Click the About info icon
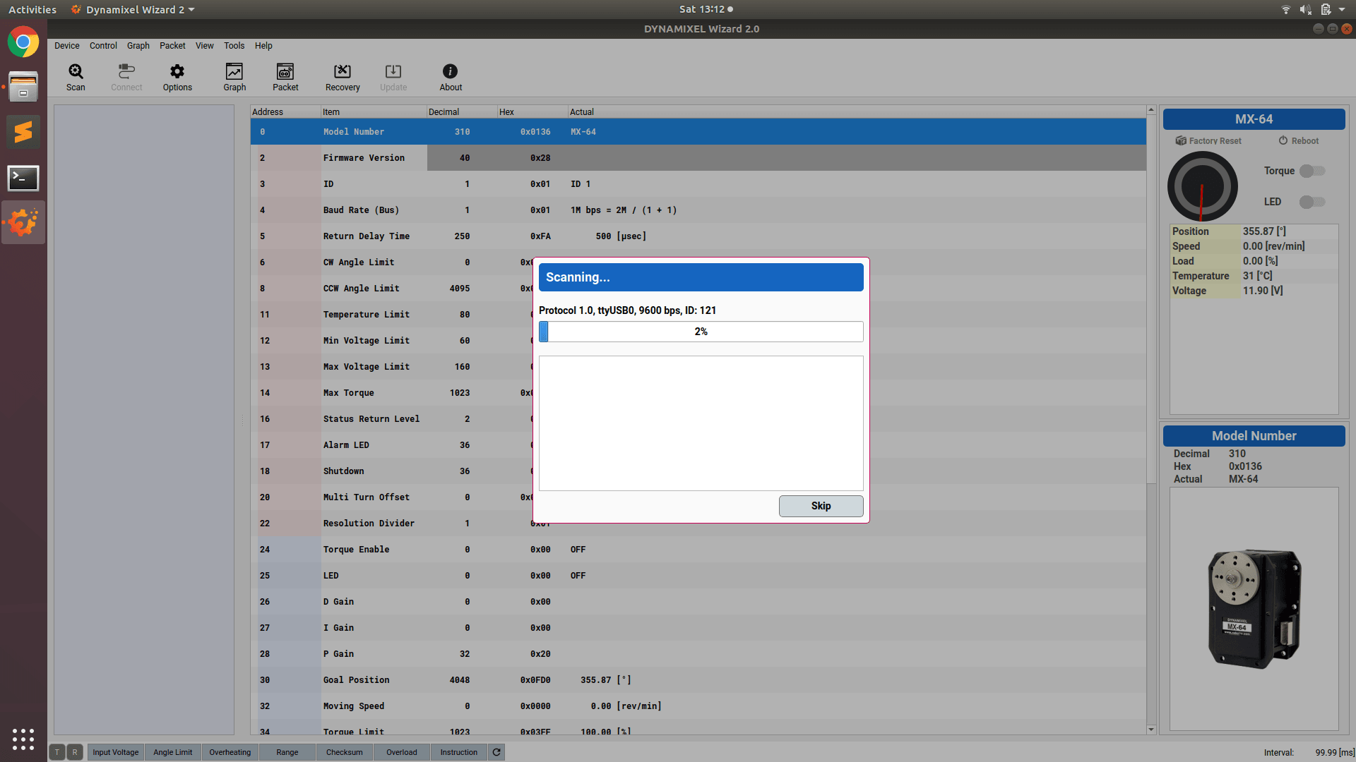 [x=450, y=72]
